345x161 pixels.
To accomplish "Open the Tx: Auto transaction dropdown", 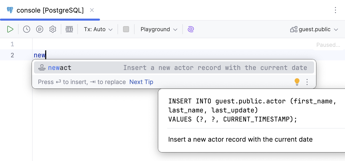I will 98,29.
